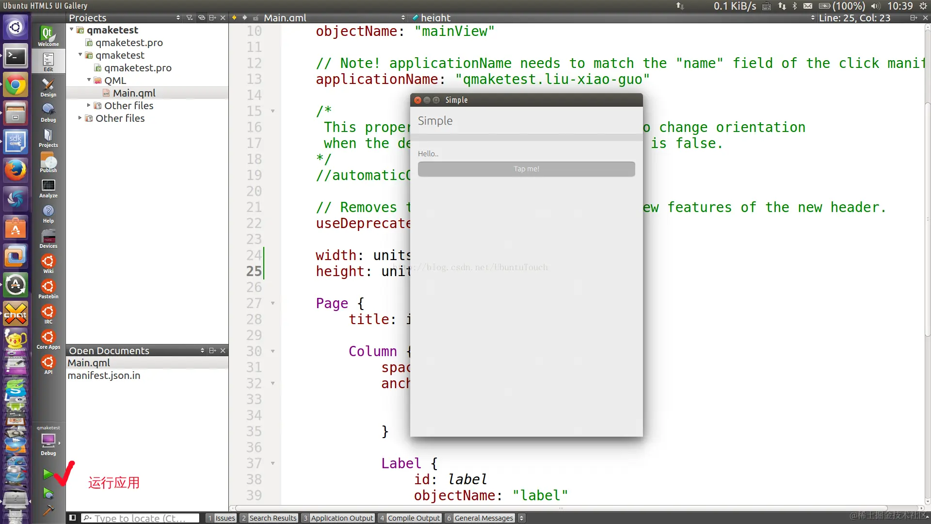
Task: Build the project with the hammer icon
Action: tap(48, 510)
